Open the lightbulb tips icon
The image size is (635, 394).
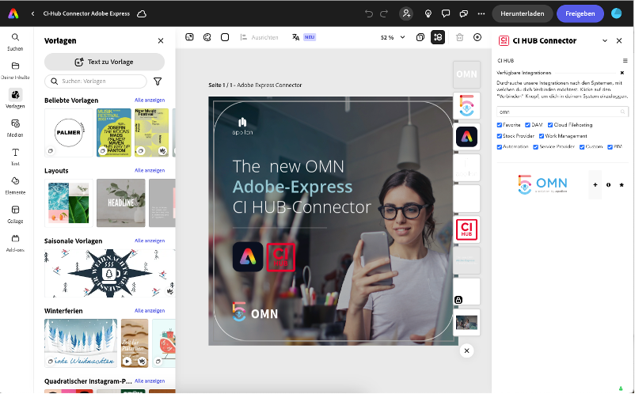point(428,13)
